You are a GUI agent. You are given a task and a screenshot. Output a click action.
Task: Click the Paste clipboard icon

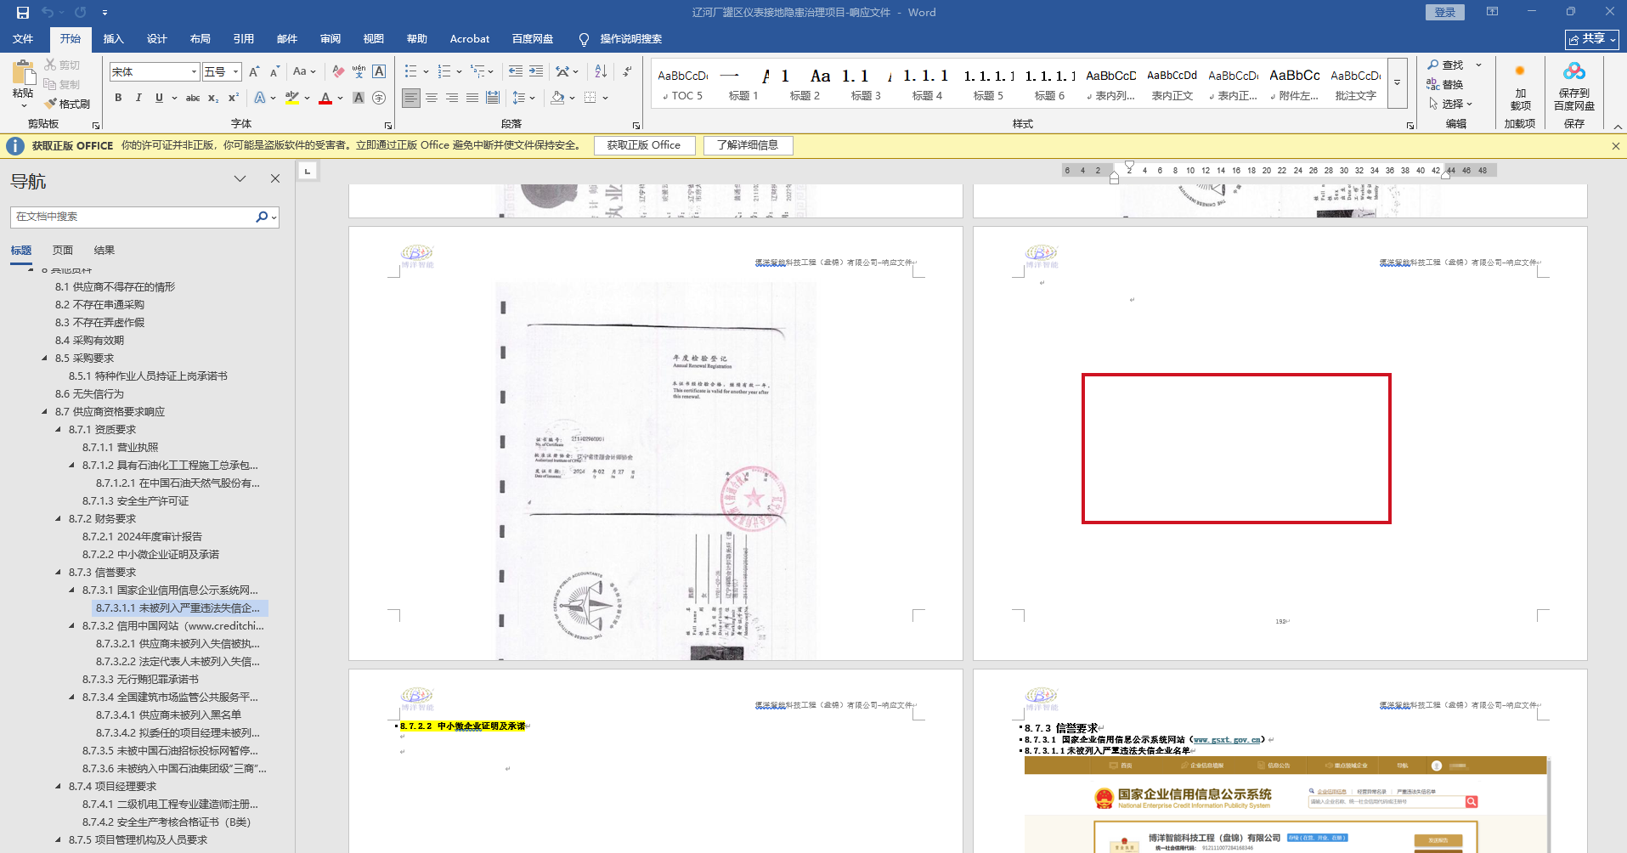pos(23,72)
